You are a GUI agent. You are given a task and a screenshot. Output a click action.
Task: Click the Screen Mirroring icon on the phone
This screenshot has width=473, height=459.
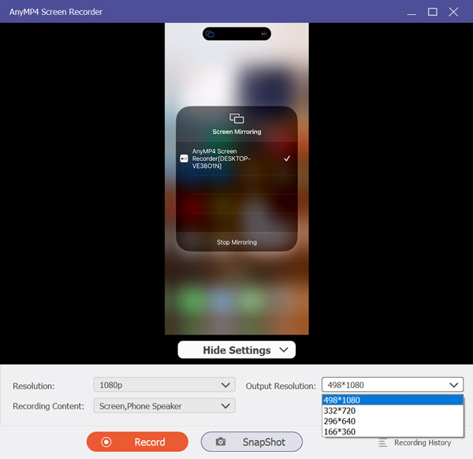click(236, 118)
